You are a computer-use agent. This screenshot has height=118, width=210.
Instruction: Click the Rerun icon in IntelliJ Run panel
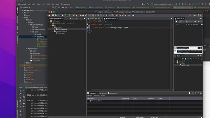(x=20, y=91)
